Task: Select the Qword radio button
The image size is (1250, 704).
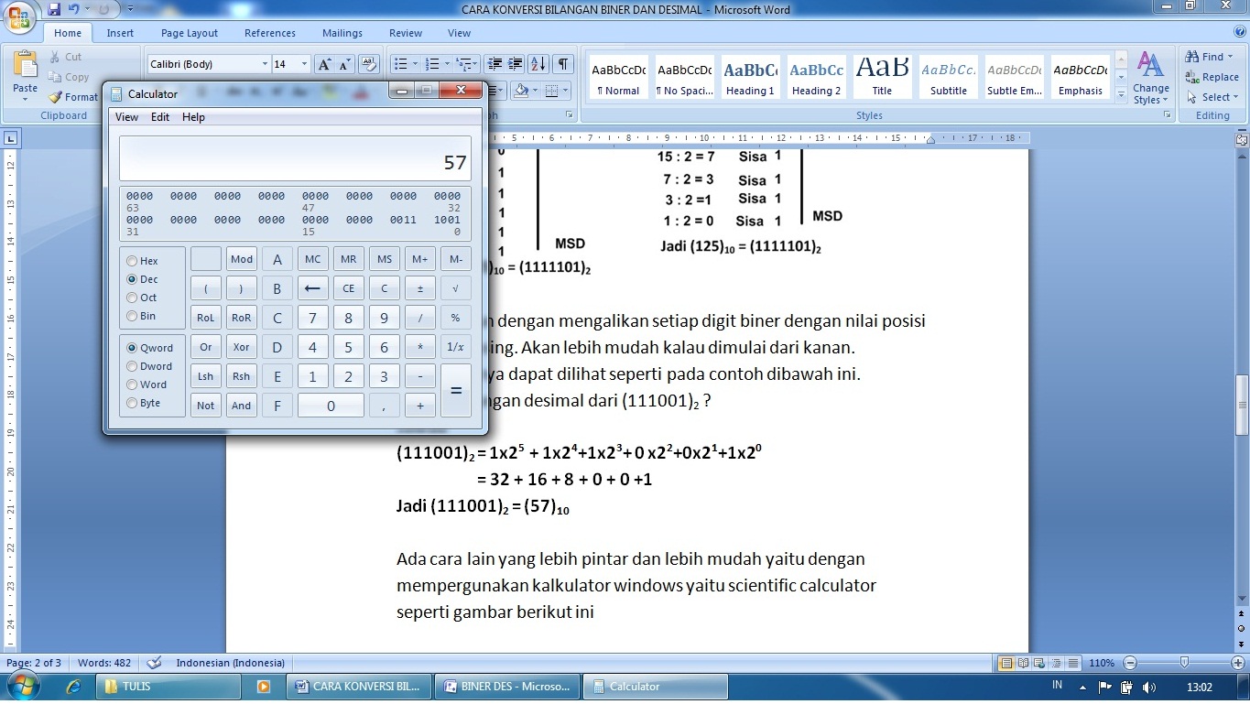Action: 132,348
